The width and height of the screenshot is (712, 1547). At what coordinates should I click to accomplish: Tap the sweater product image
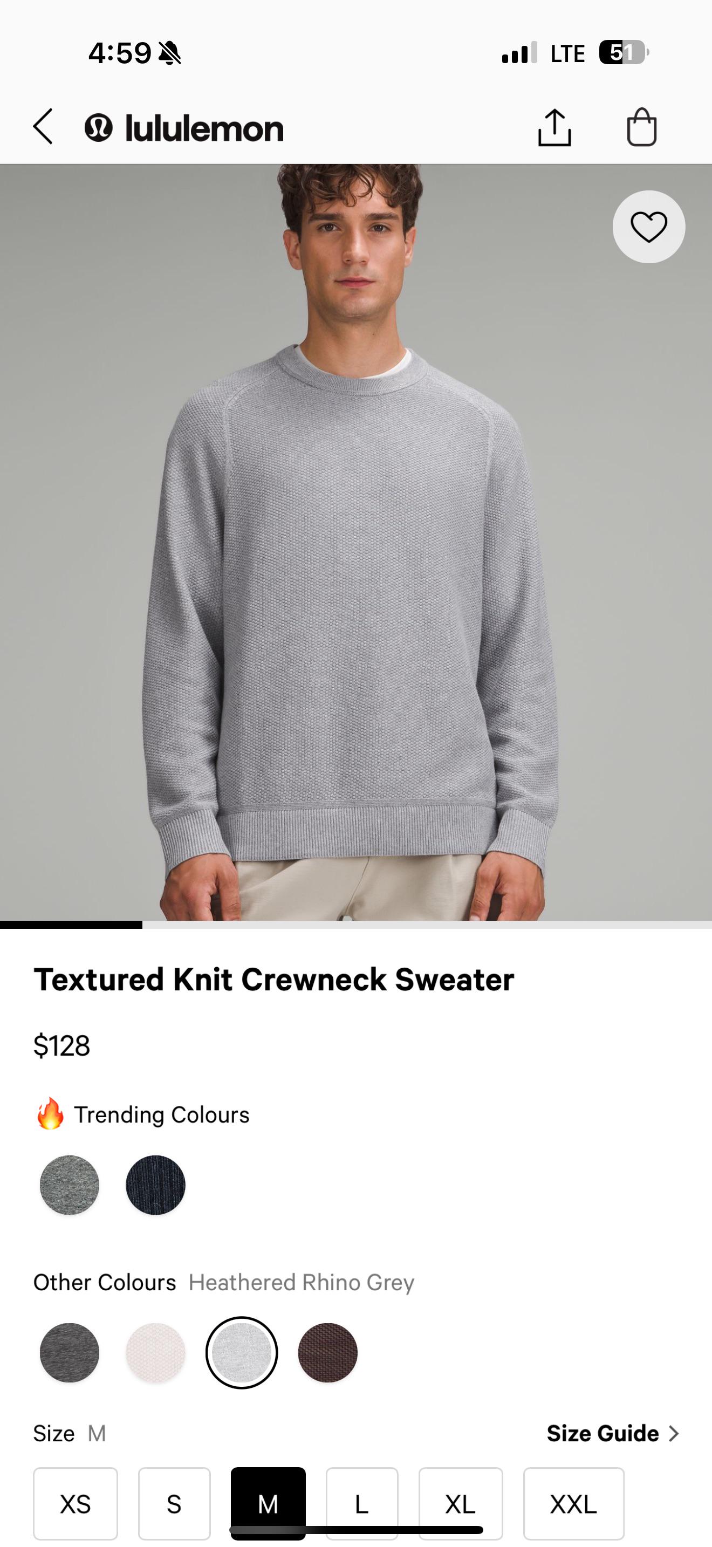[x=356, y=542]
